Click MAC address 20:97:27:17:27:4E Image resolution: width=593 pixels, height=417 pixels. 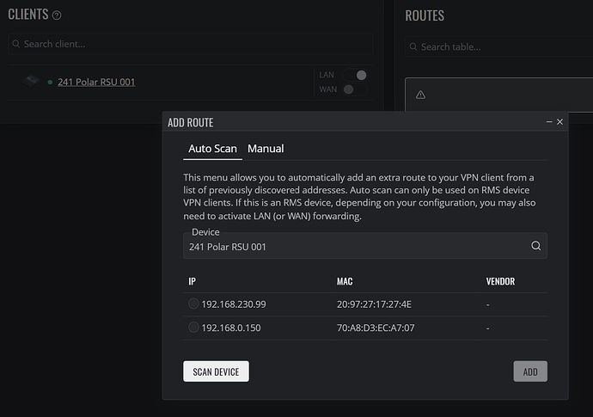(x=374, y=304)
